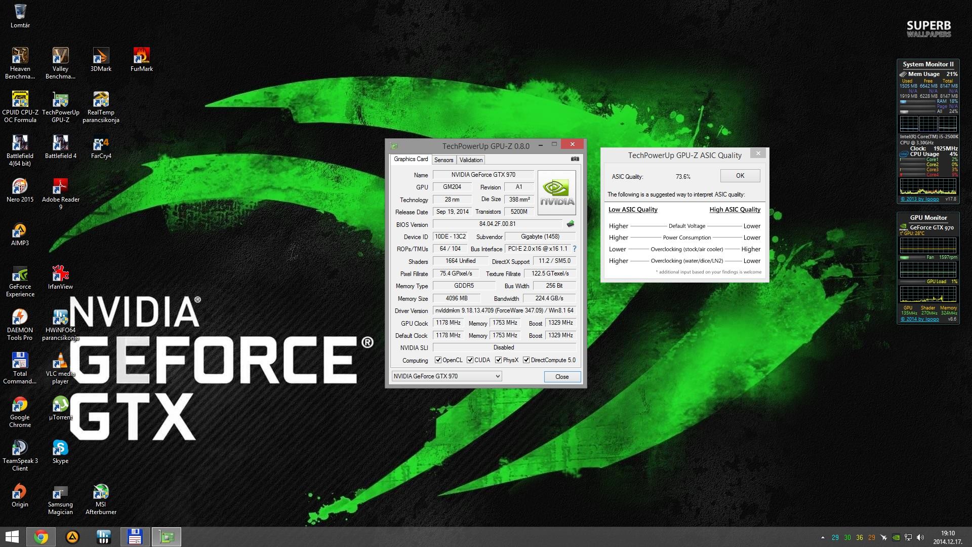Screen dimensions: 972x547
Task: Click the GPU name field NVIDIA GeForce GTX 970
Action: (483, 175)
